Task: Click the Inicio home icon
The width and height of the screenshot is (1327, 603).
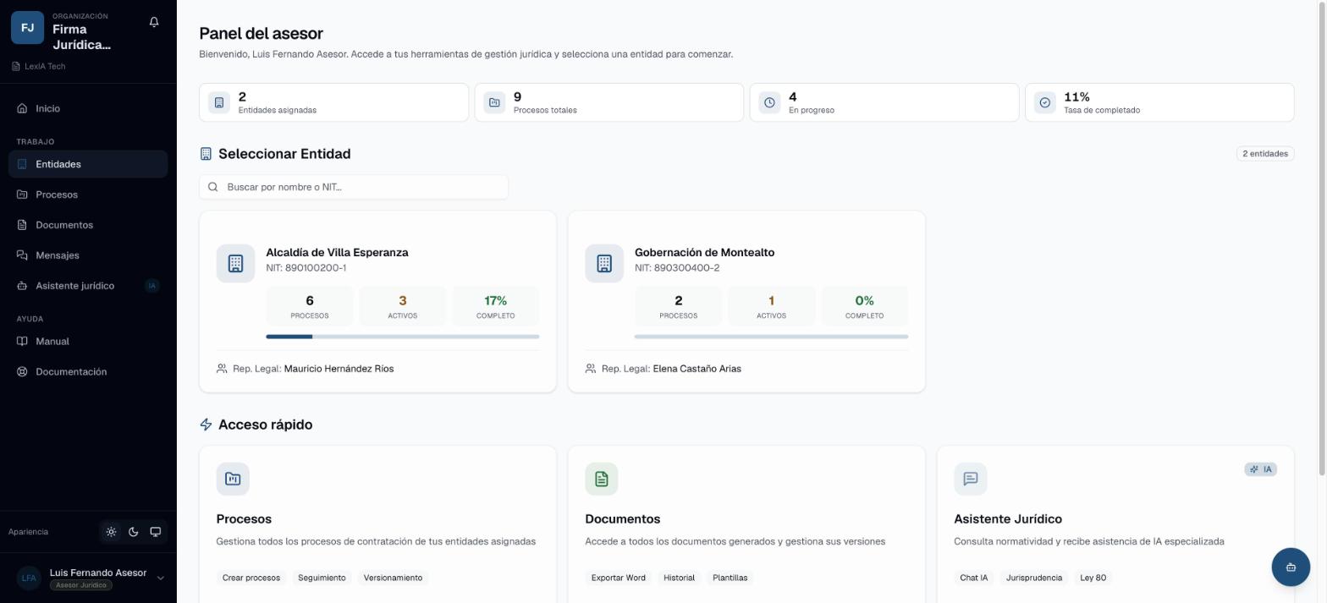Action: click(22, 108)
